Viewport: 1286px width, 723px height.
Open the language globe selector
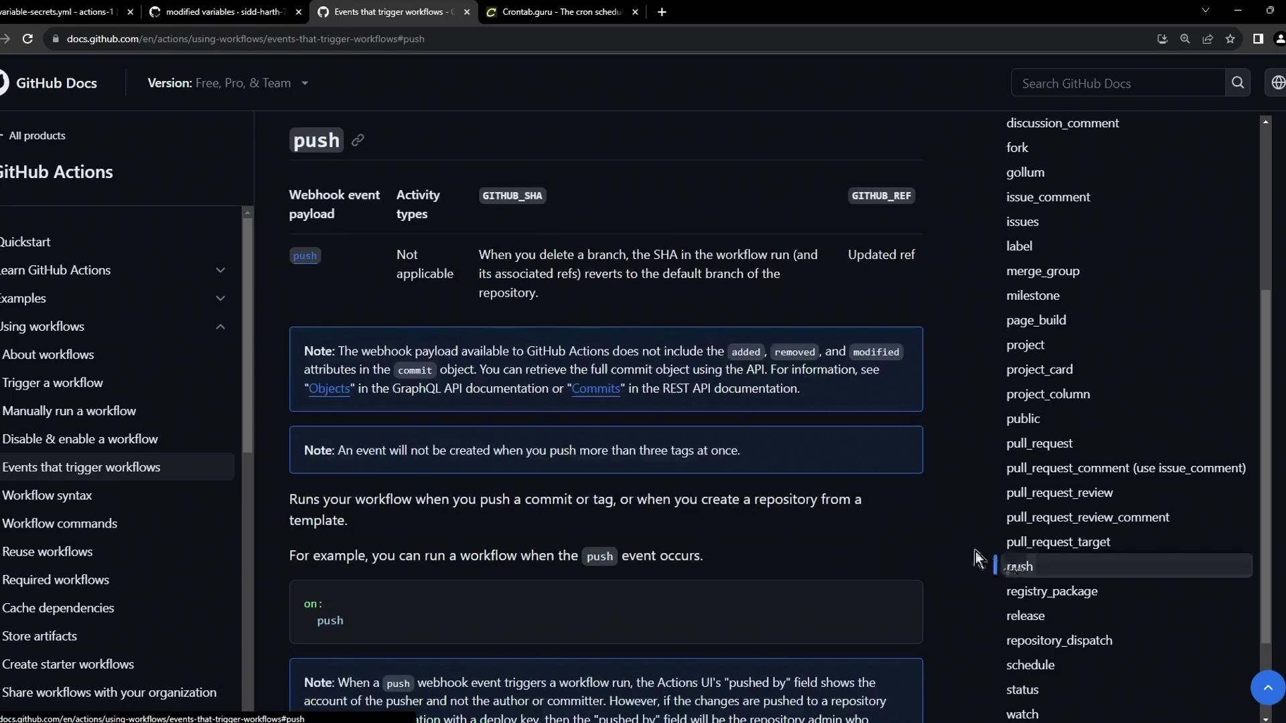coord(1277,83)
